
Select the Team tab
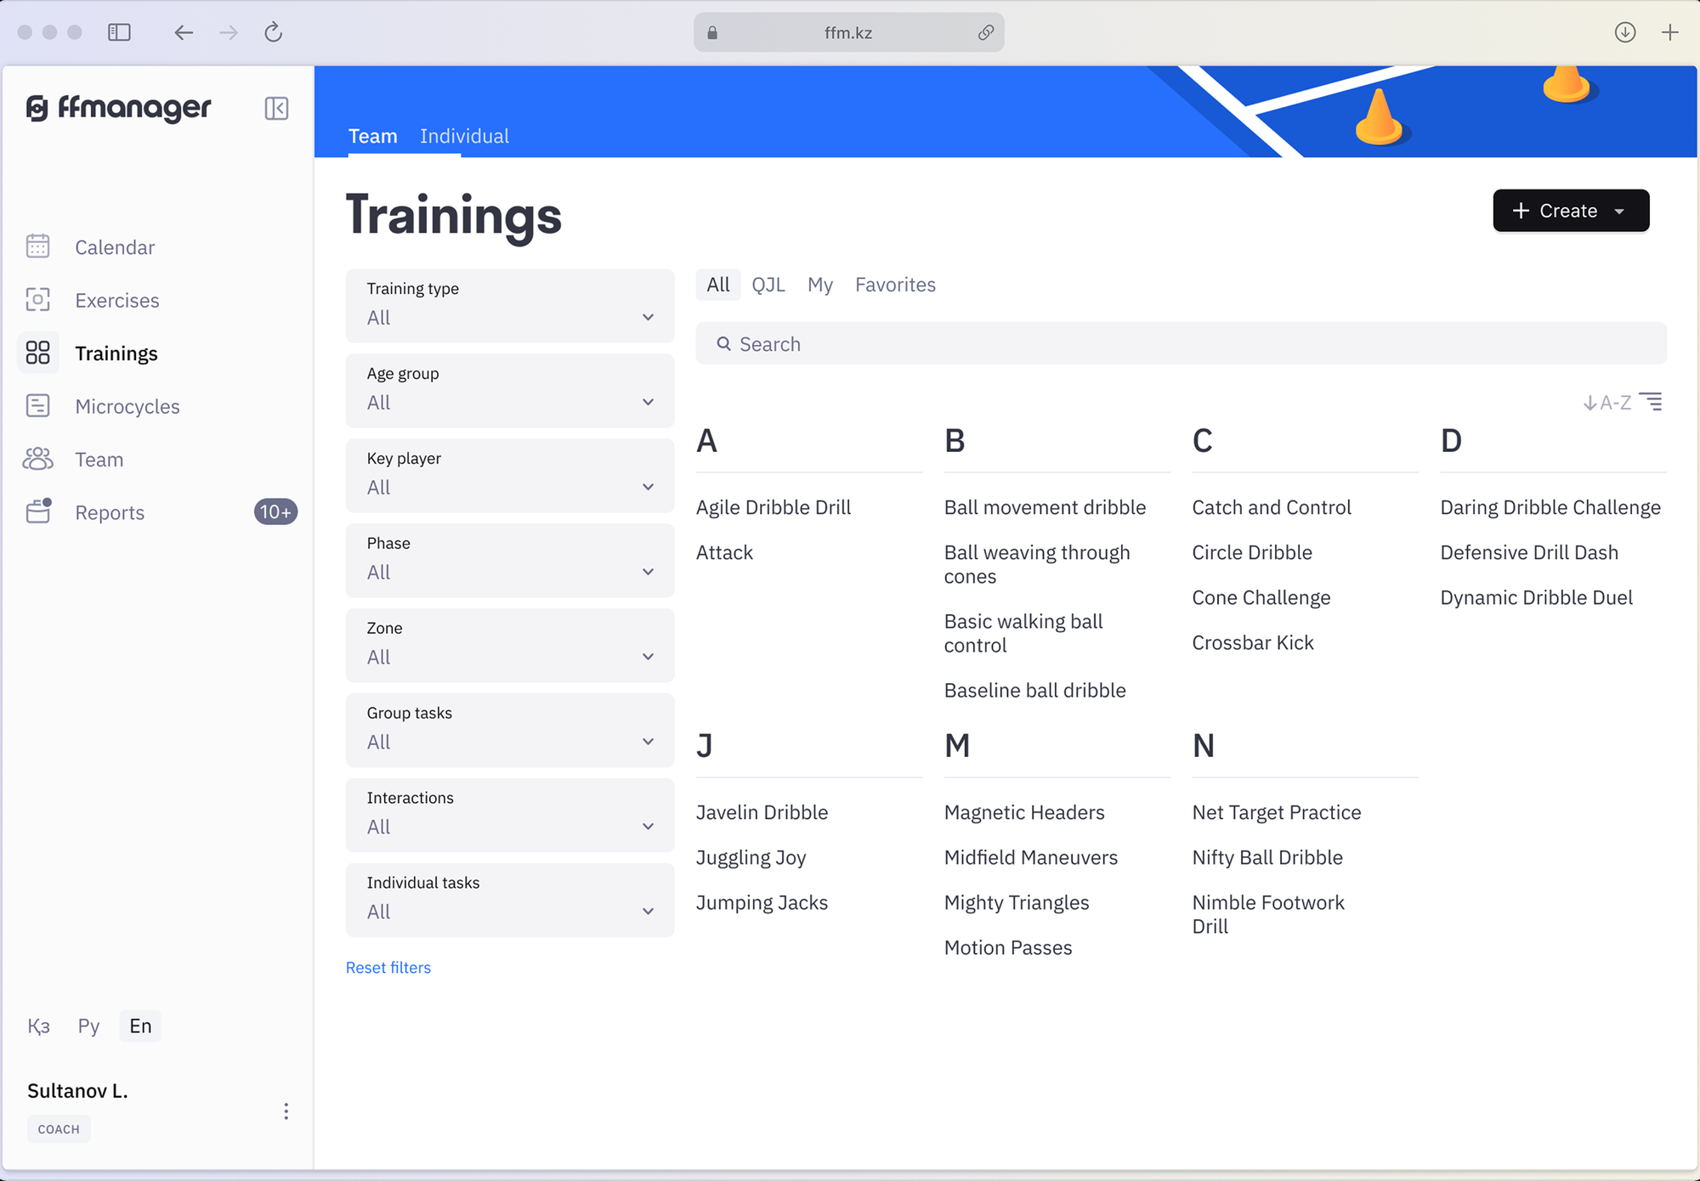pyautogui.click(x=373, y=136)
